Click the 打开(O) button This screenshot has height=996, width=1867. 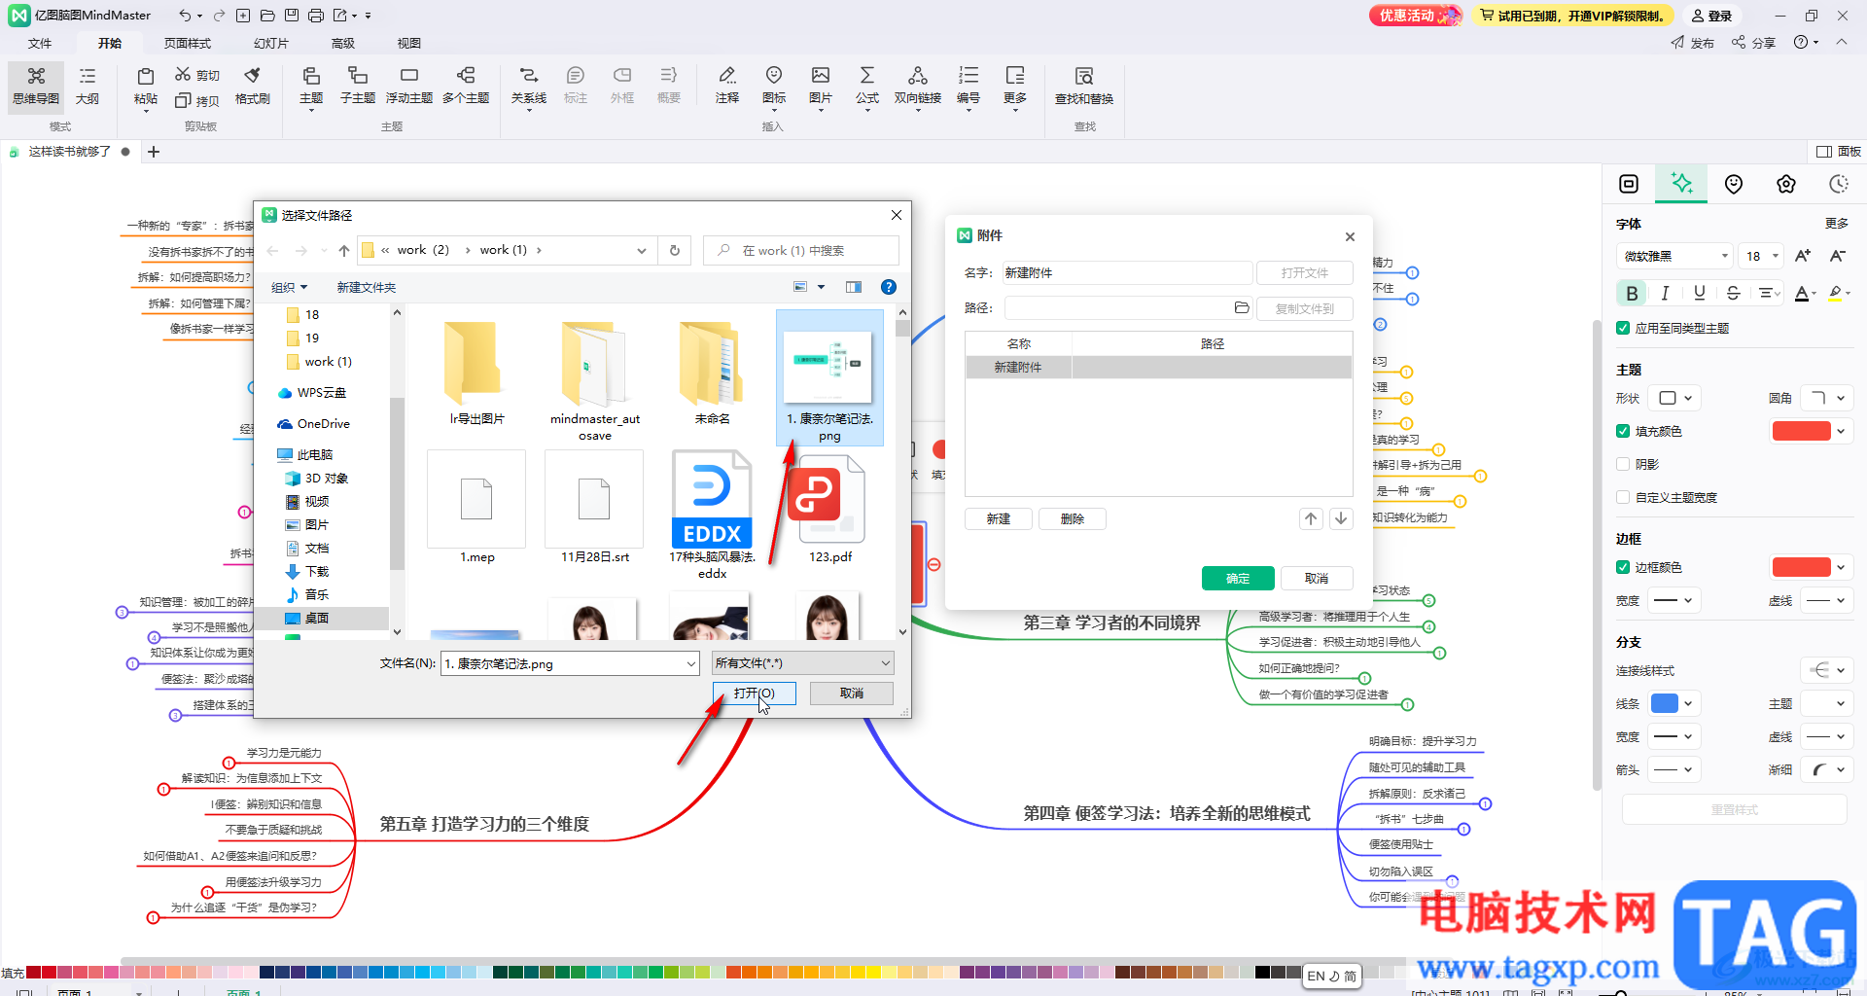click(x=755, y=693)
